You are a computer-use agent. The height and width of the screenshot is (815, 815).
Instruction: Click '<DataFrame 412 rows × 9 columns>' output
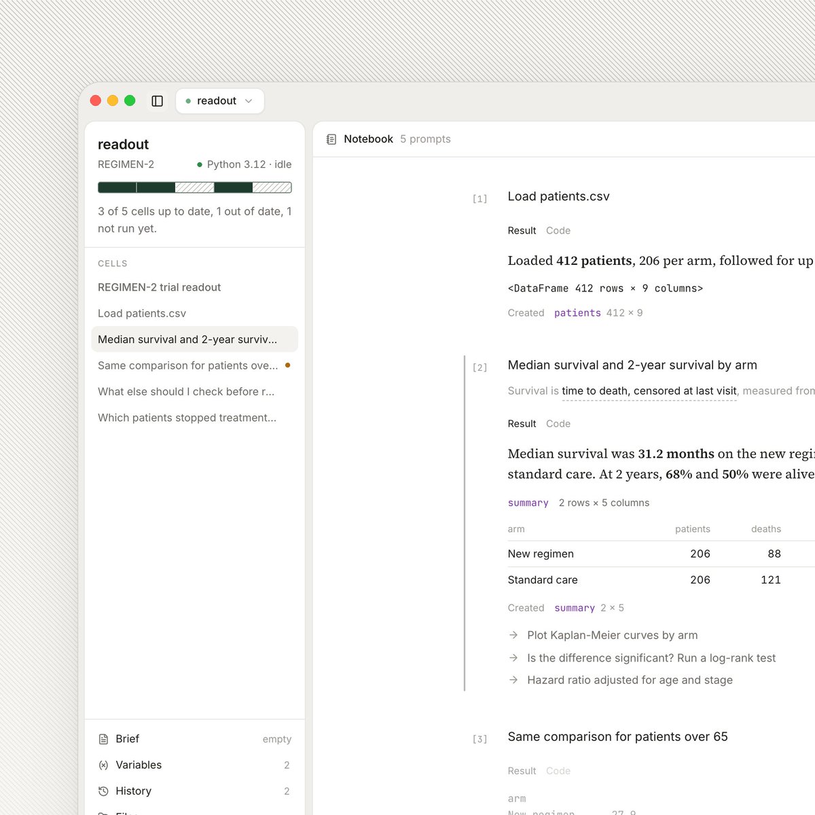605,289
